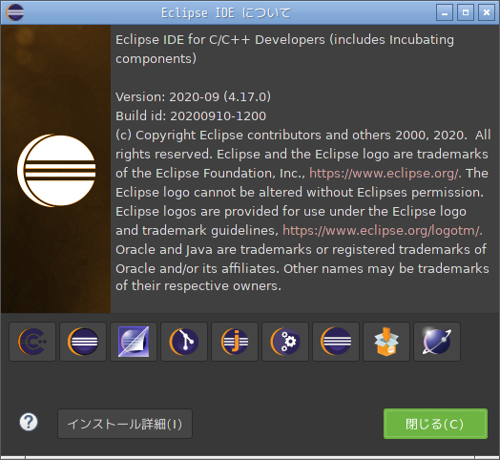Click the help question mark icon
The image size is (500, 460).
coord(29,422)
